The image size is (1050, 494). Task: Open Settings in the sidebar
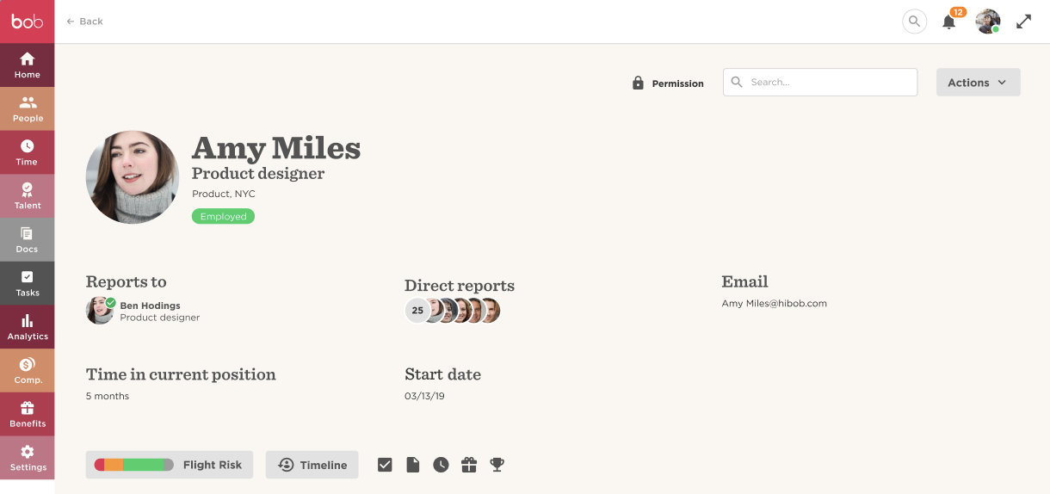click(x=28, y=458)
